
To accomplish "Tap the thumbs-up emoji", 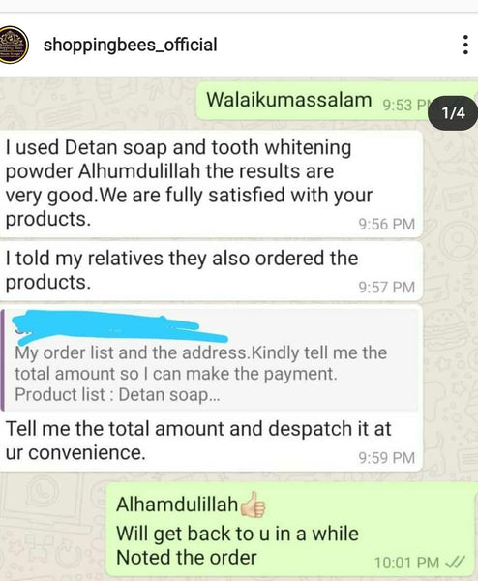I will pos(253,505).
